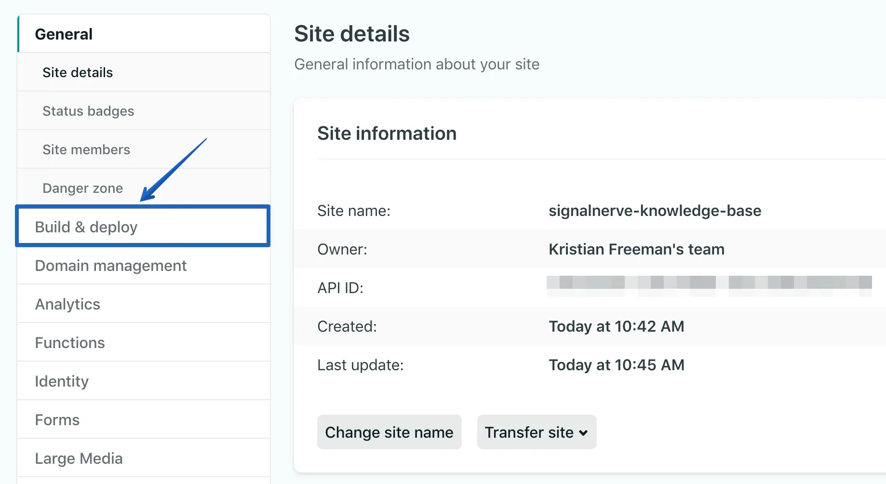View the Analytics settings section
The image size is (886, 484).
coord(67,304)
